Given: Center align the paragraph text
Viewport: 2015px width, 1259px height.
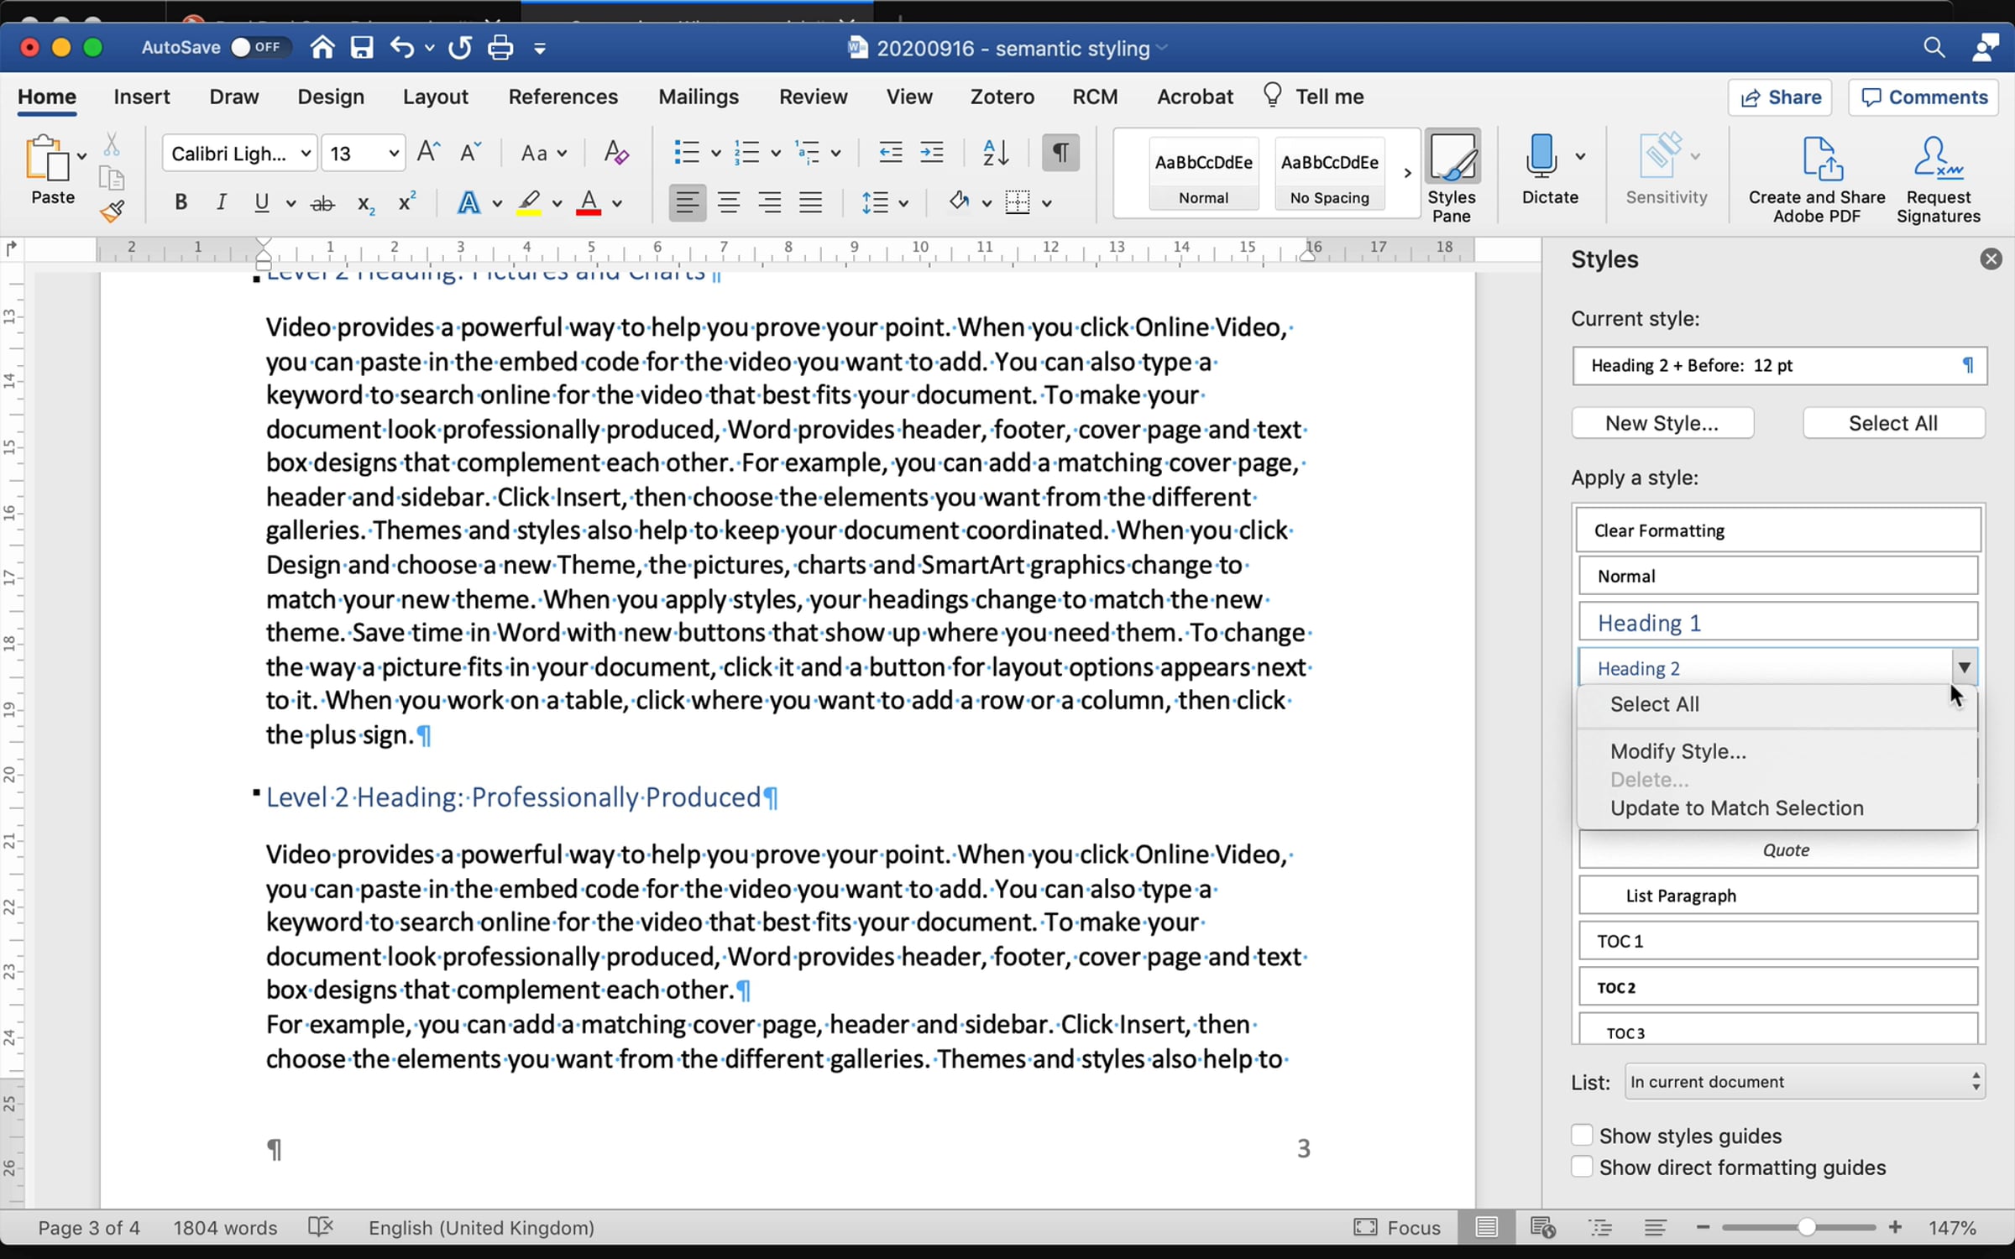Looking at the screenshot, I should coord(728,203).
